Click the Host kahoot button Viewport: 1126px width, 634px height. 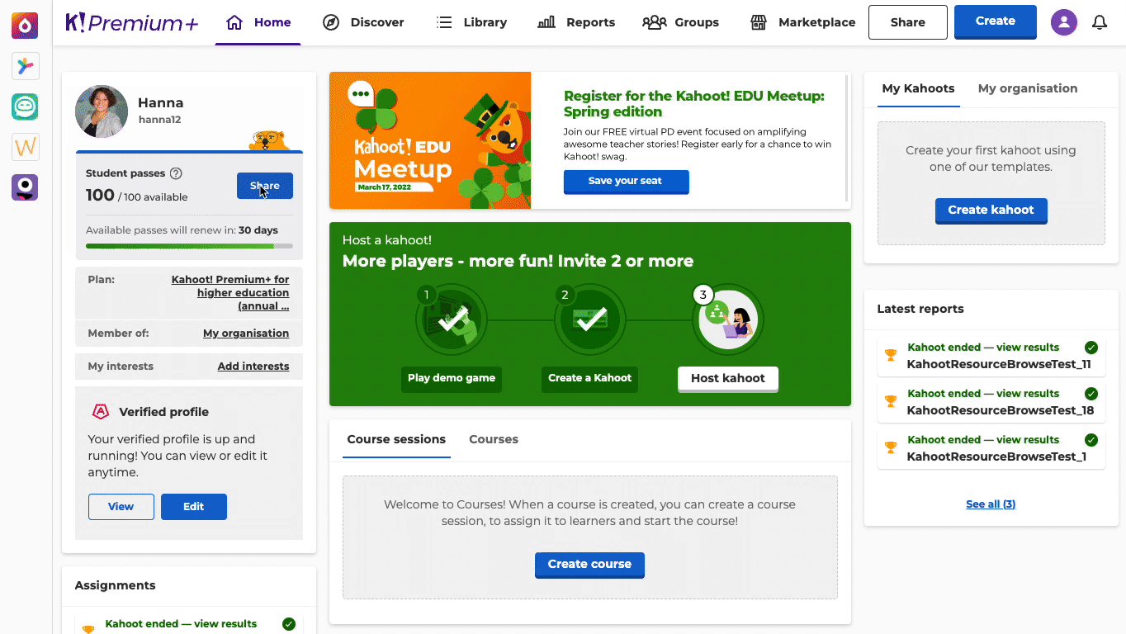point(728,379)
